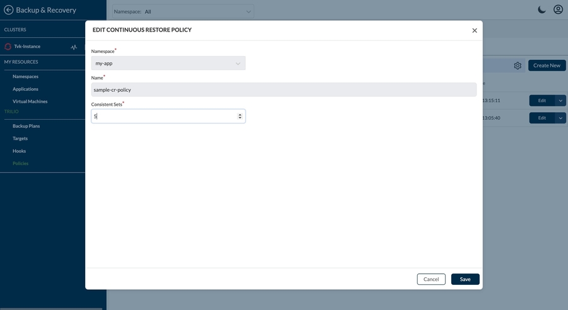Click the Create New button
Viewport: 568px width, 310px height.
click(547, 66)
